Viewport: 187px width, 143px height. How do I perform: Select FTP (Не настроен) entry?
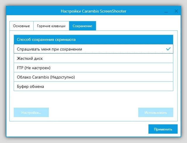(x=93, y=68)
